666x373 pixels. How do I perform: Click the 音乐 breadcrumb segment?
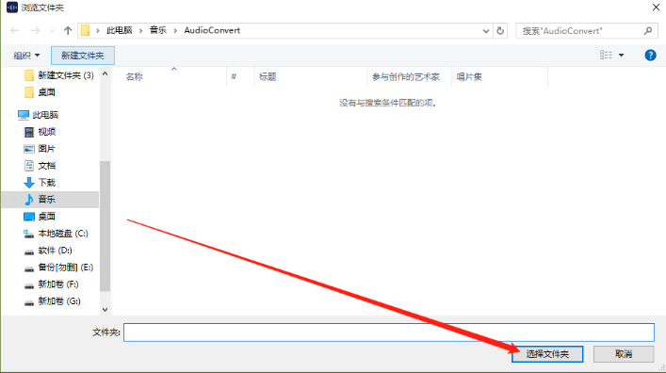click(158, 30)
